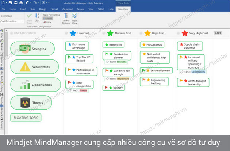Click the blue Low Cost star header
This screenshot has width=230, height=151.
pyautogui.click(x=73, y=33)
